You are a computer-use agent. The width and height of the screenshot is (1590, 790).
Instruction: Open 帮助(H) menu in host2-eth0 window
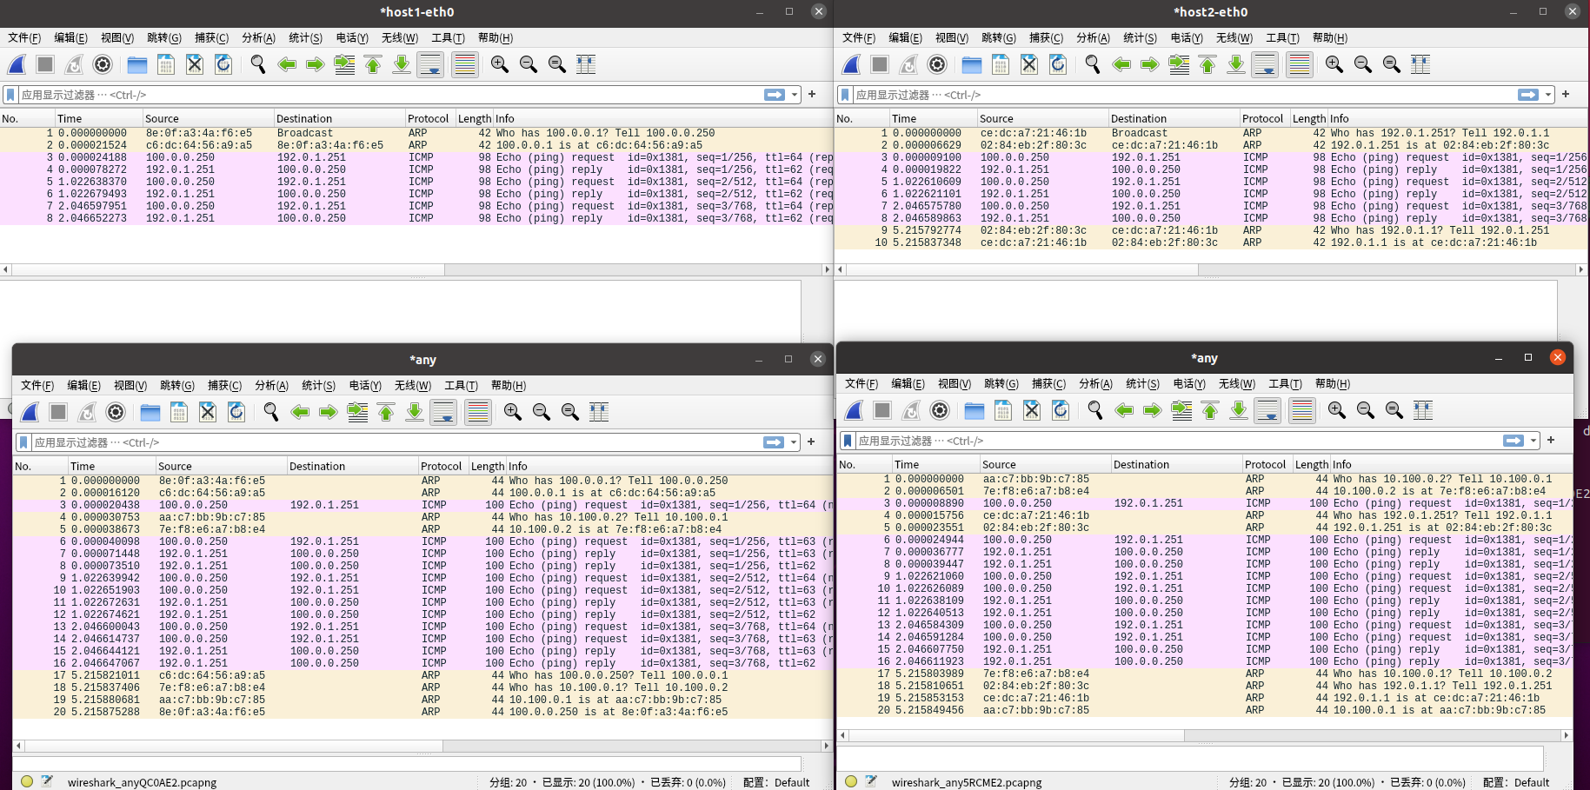(1330, 37)
